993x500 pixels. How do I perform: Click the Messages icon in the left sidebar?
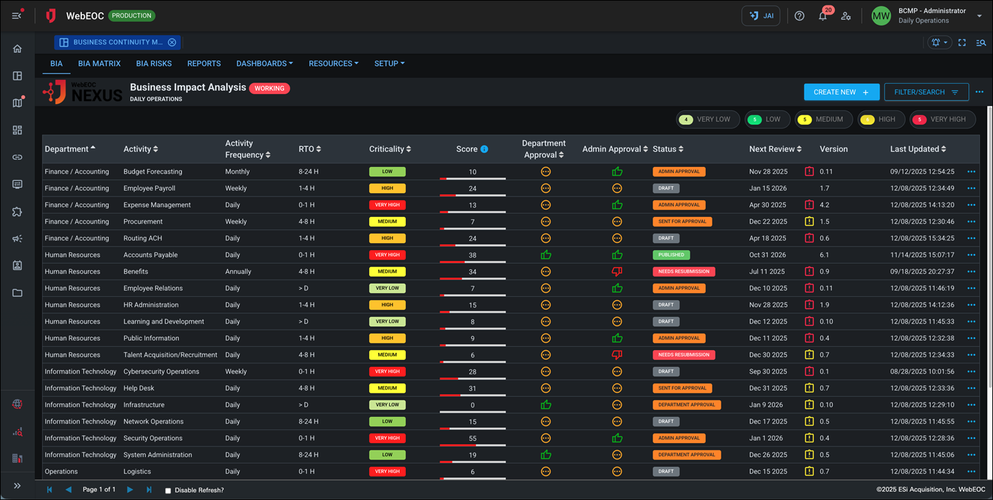coord(17,184)
